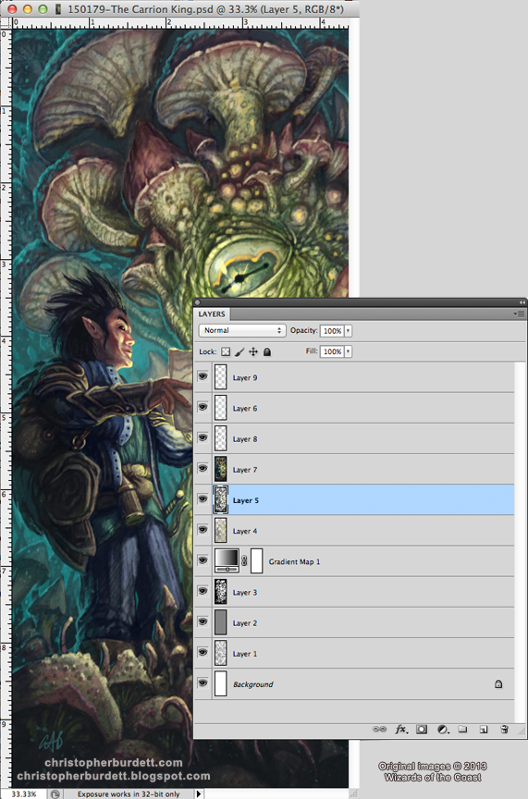Open the Fill slider dropdown arrow

click(348, 351)
